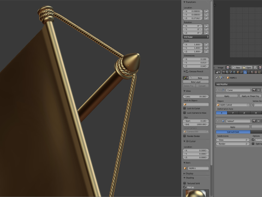Image resolution: width=262 pixels, height=197 pixels.
Task: Open the Add Modifier dropdown
Action: click(239, 84)
